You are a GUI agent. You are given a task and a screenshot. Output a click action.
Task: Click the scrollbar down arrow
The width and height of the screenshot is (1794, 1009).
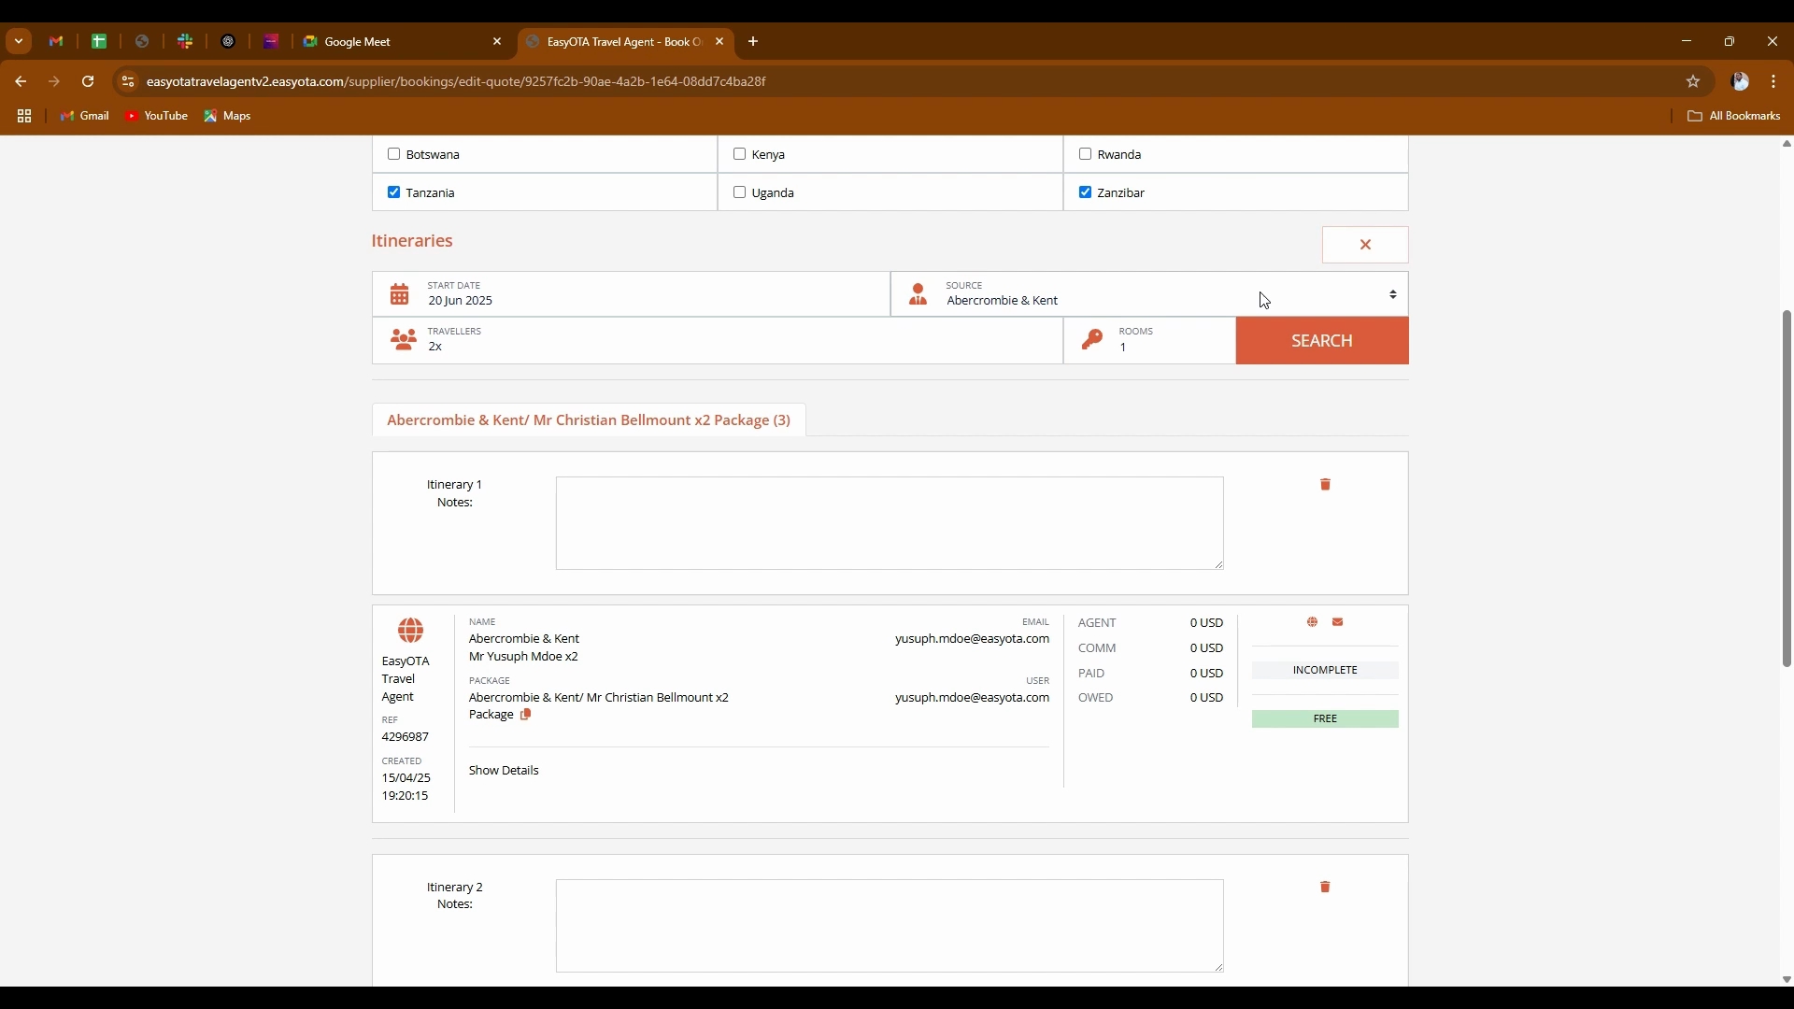click(x=1787, y=979)
